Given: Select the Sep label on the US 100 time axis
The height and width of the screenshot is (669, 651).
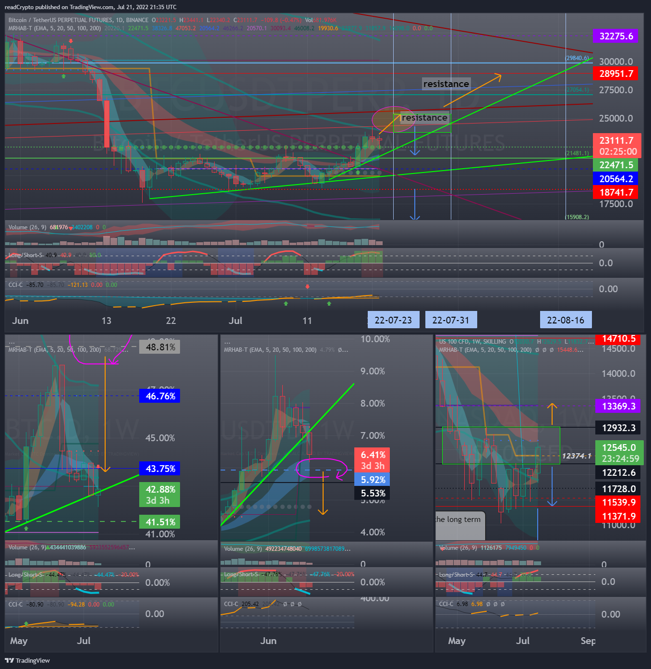Looking at the screenshot, I should point(588,641).
